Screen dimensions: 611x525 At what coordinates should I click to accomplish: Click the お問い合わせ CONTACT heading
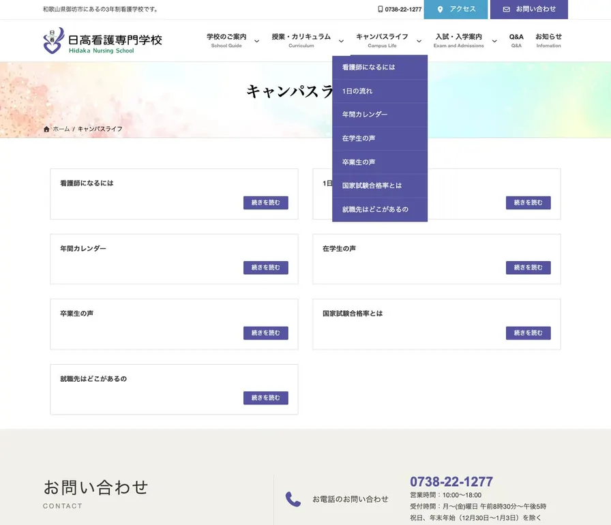[95, 494]
